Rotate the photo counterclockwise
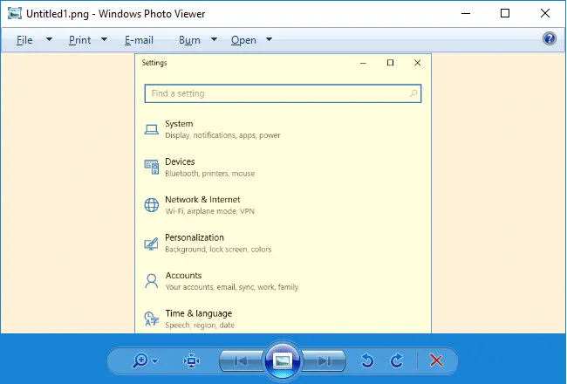 click(367, 360)
